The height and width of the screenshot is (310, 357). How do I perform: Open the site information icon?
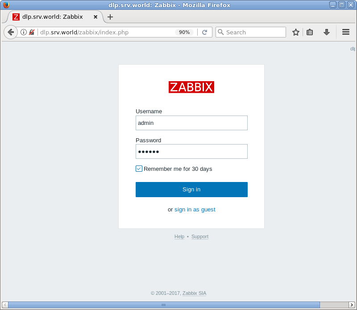point(24,32)
